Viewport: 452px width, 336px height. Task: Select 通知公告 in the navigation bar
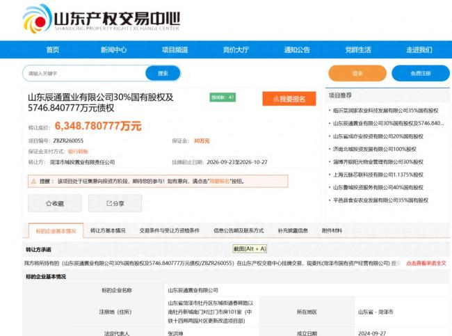pyautogui.click(x=297, y=50)
